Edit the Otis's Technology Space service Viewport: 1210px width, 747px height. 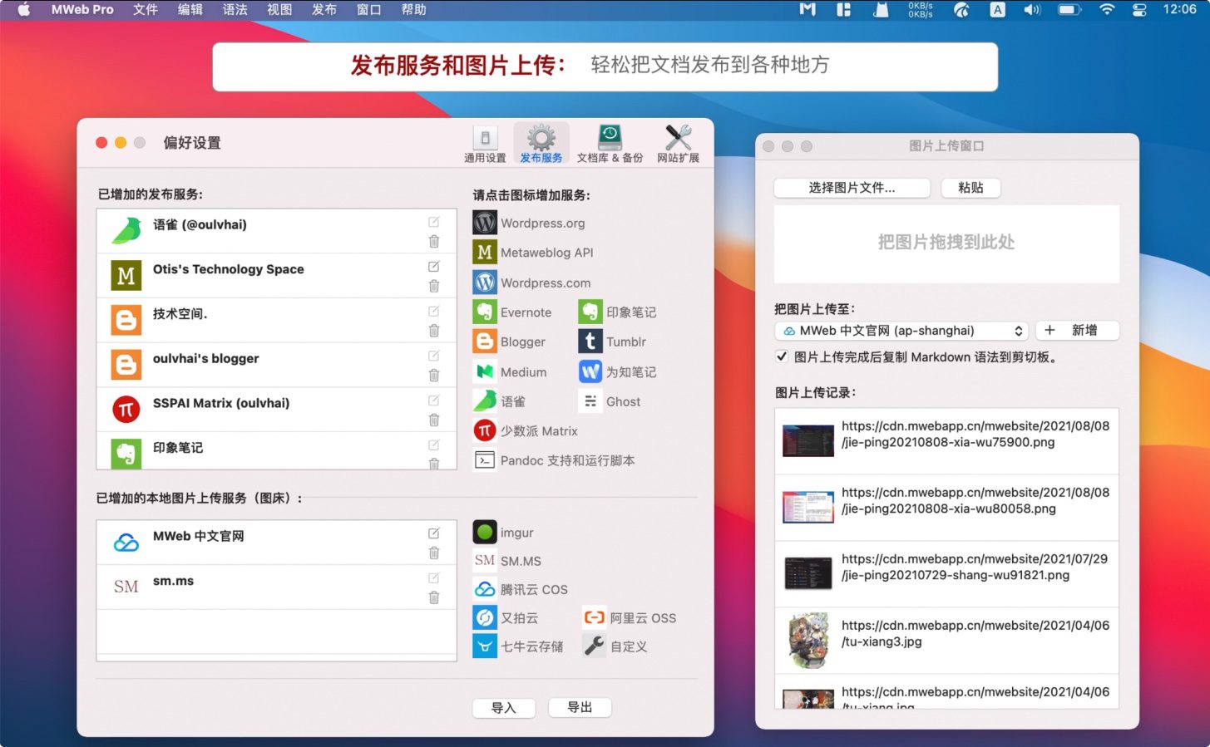433,267
